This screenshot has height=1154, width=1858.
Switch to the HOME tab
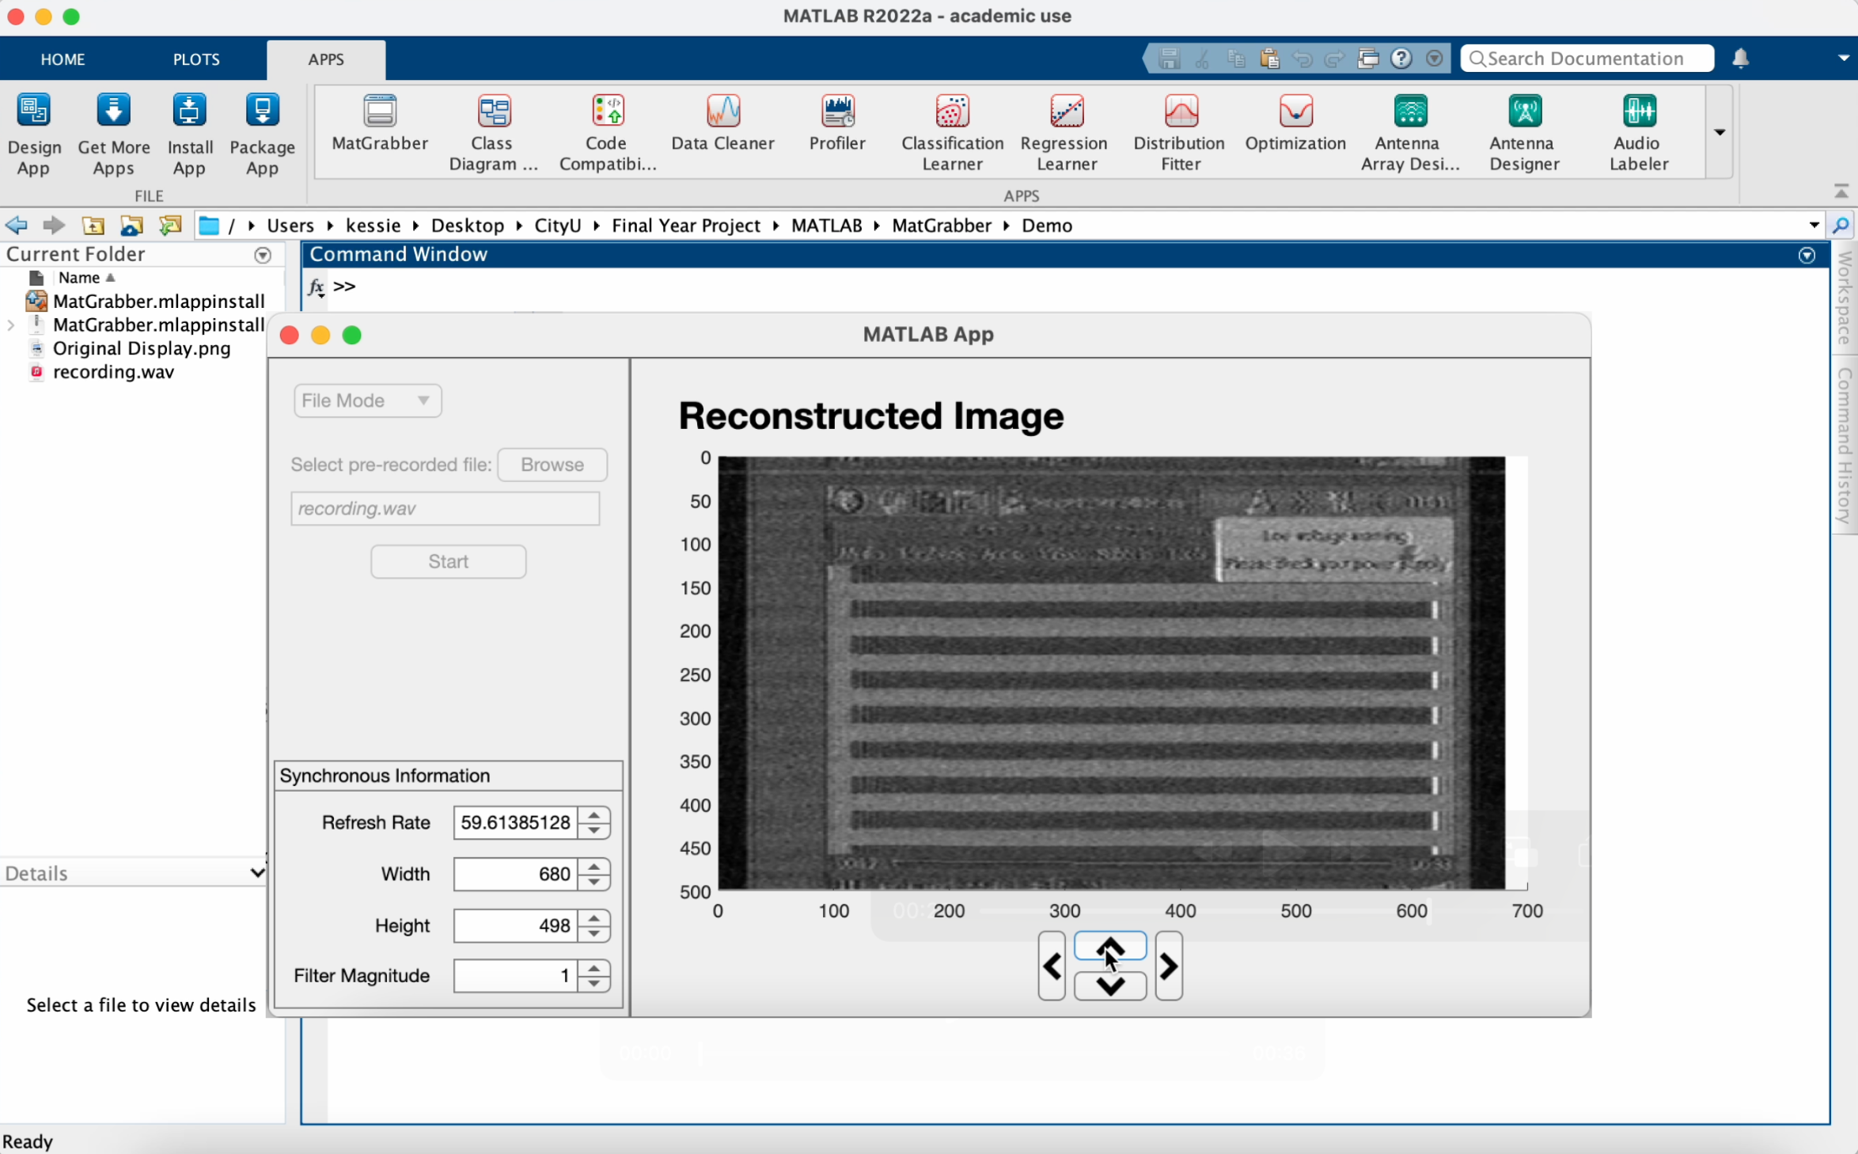coord(63,59)
